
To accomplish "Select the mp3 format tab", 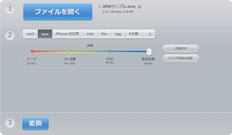I will click(x=30, y=34).
